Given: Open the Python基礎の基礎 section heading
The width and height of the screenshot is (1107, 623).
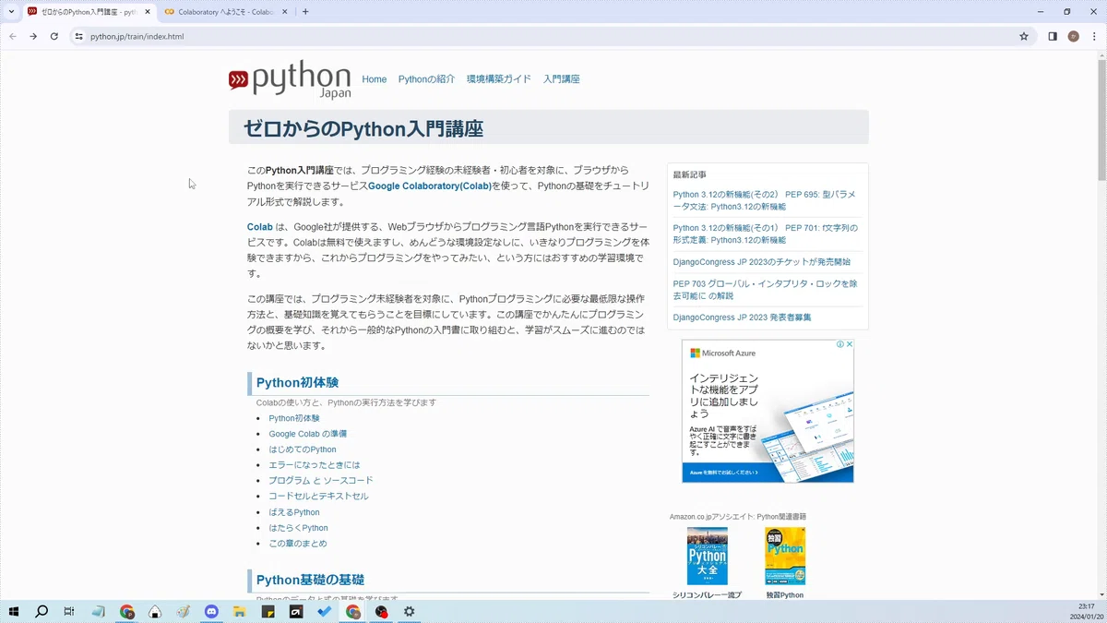Looking at the screenshot, I should click(x=310, y=580).
